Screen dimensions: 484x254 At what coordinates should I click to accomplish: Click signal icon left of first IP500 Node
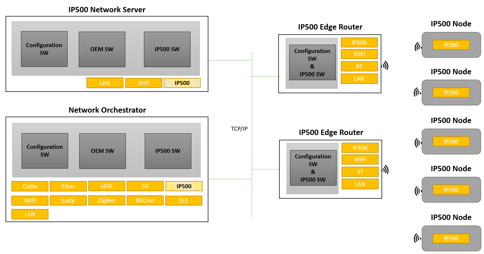418,47
